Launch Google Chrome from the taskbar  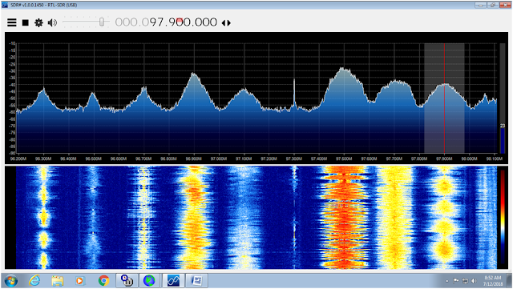103,281
